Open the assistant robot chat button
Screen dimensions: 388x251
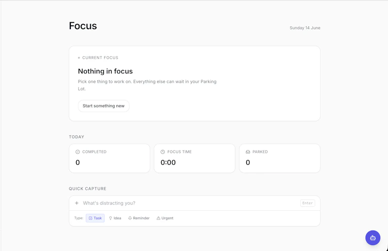click(x=372, y=237)
